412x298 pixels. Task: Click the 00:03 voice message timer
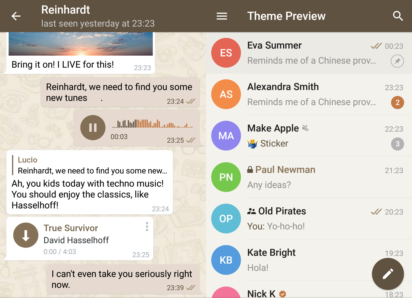119,137
